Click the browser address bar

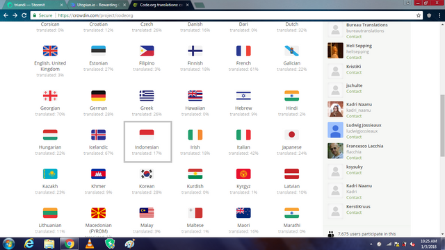(236, 15)
